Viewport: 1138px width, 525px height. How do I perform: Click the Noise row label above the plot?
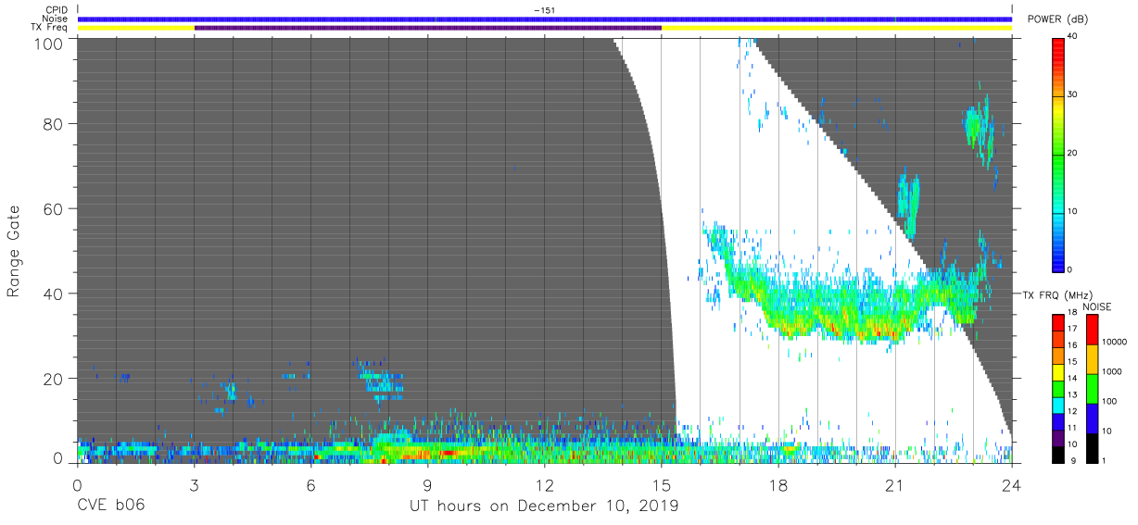point(54,19)
